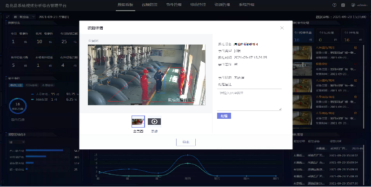This screenshot has height=187, width=371.
Task: Click the resize handle of remark textarea
Action: [280, 110]
